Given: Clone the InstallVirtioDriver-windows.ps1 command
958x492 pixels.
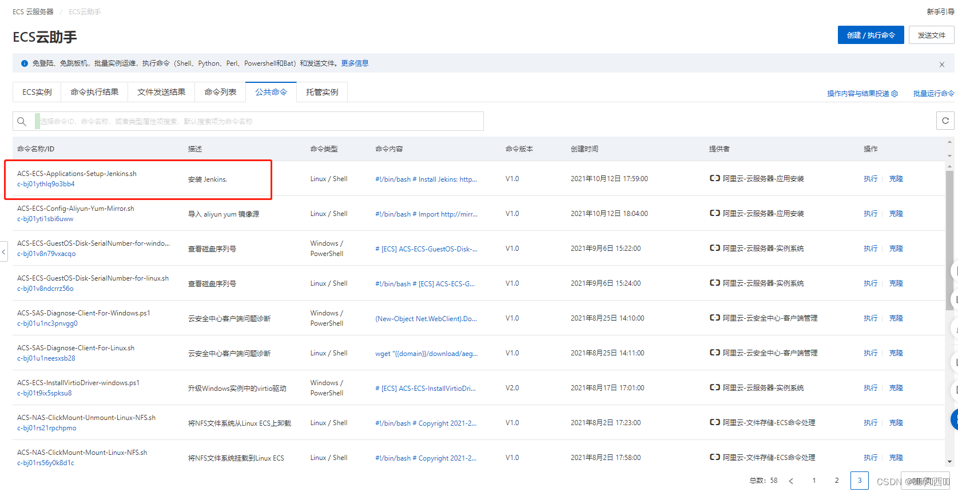Looking at the screenshot, I should coord(896,388).
